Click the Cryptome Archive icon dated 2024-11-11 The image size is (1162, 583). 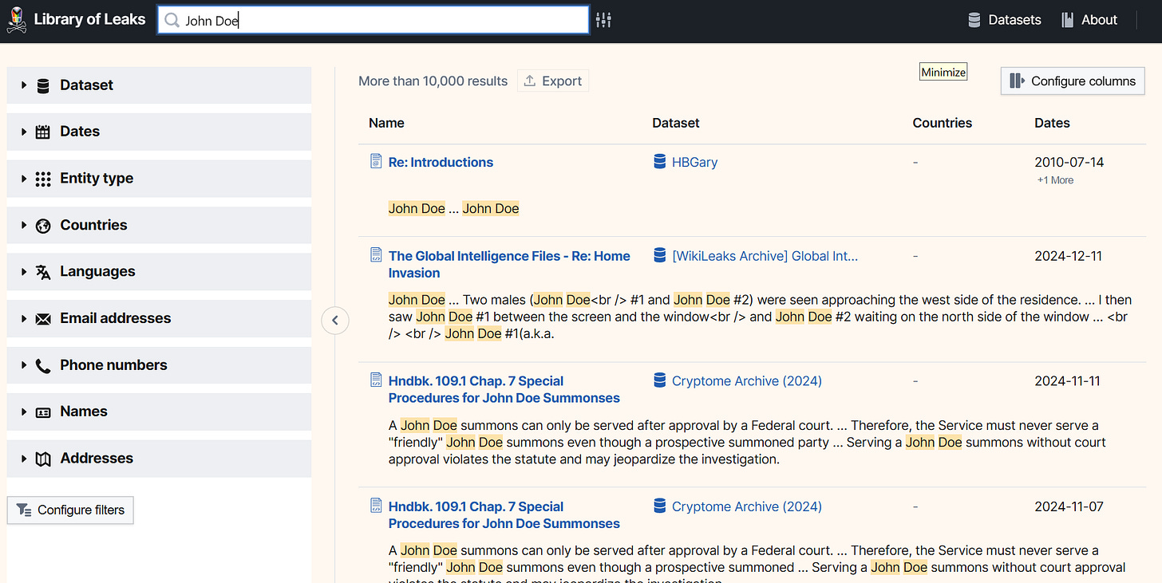tap(659, 380)
